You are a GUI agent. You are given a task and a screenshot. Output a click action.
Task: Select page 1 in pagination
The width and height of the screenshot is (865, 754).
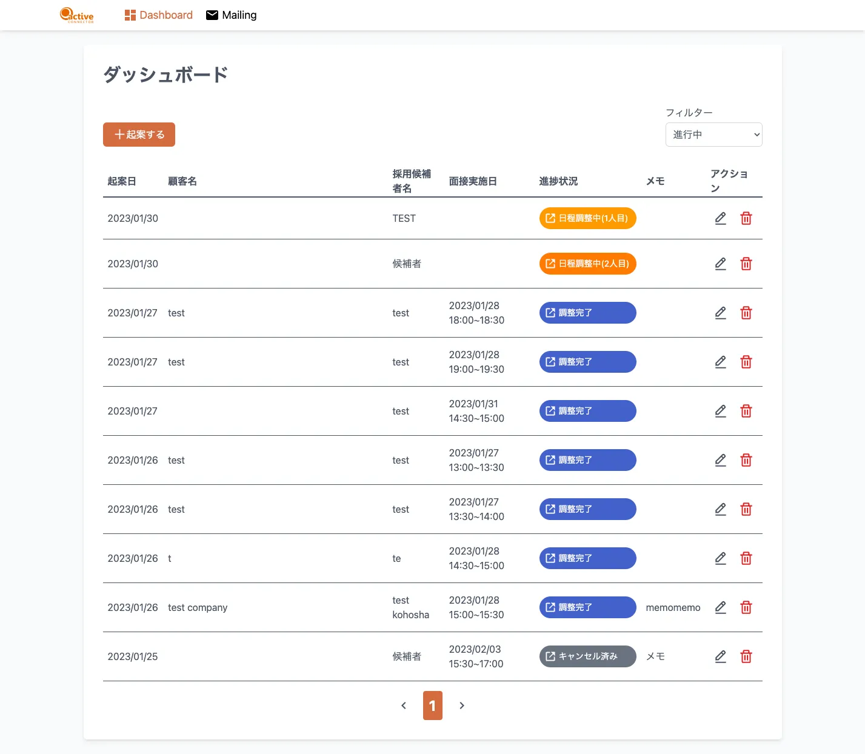(433, 706)
